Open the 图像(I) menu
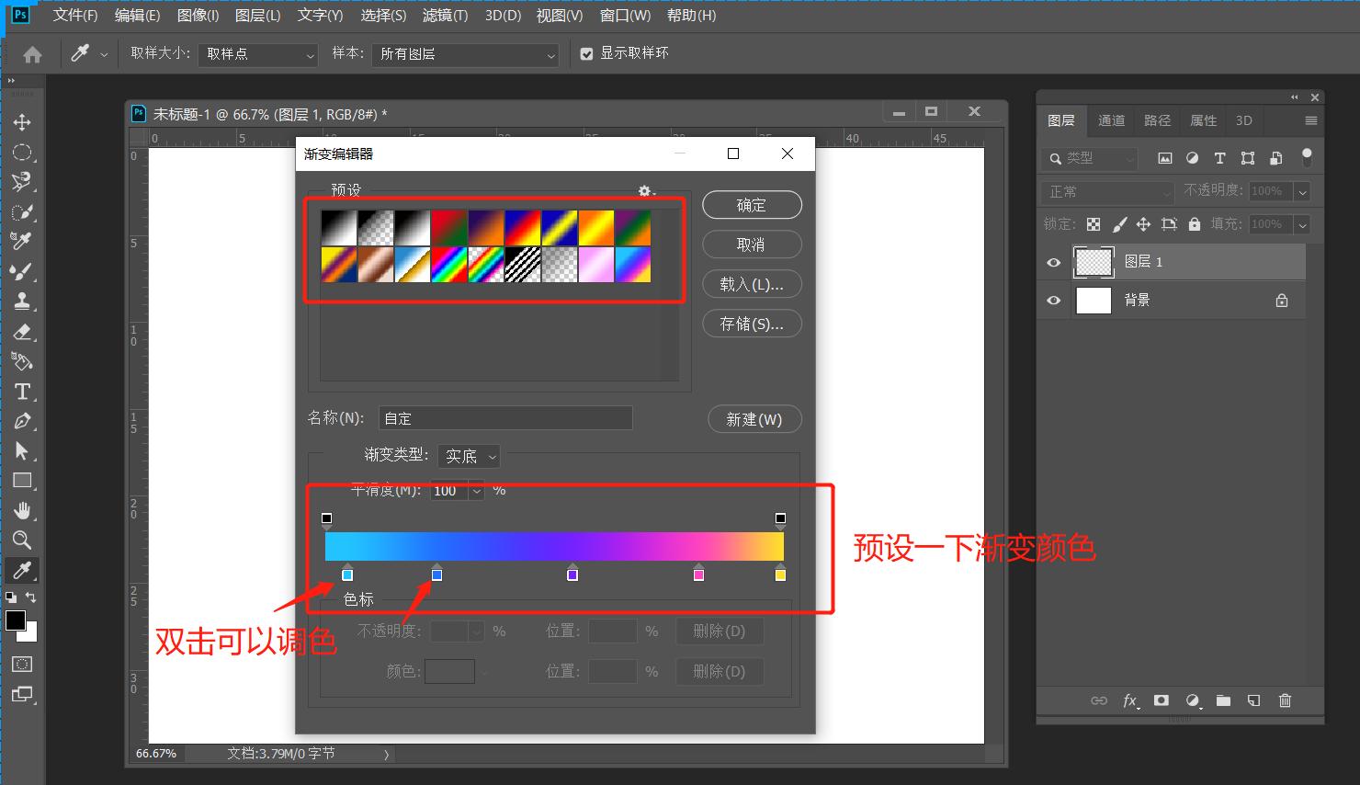Viewport: 1360px width, 785px height. tap(198, 16)
